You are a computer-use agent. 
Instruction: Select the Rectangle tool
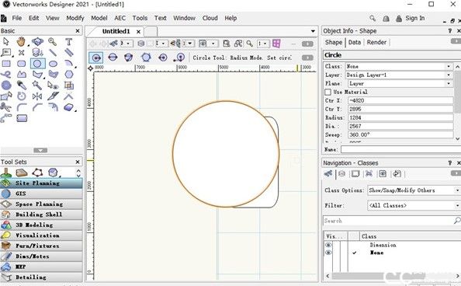[x=6, y=64]
